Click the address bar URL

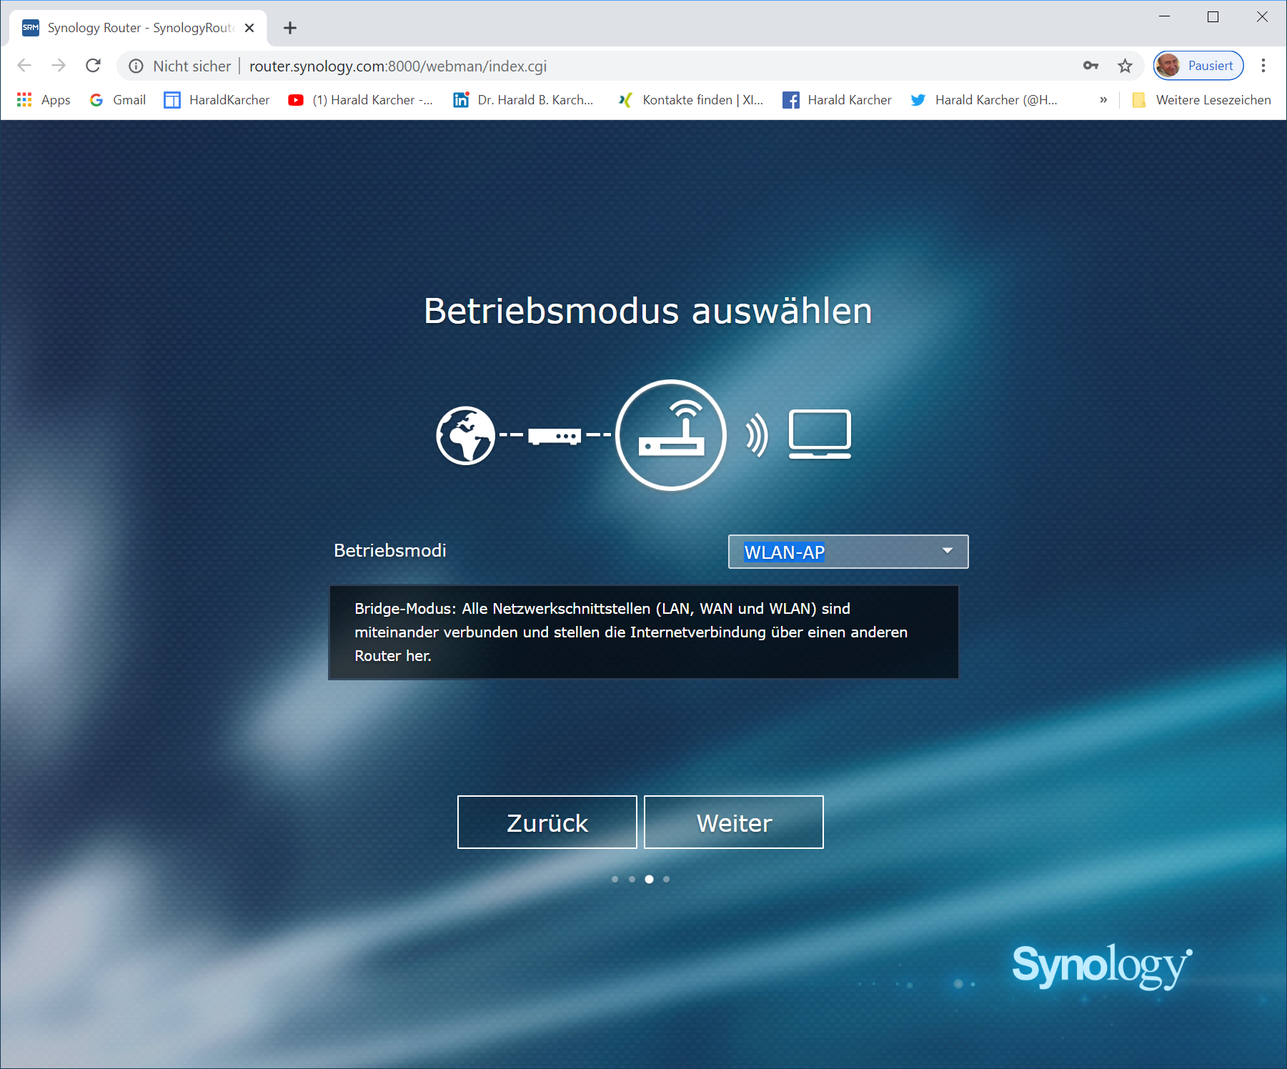click(397, 66)
